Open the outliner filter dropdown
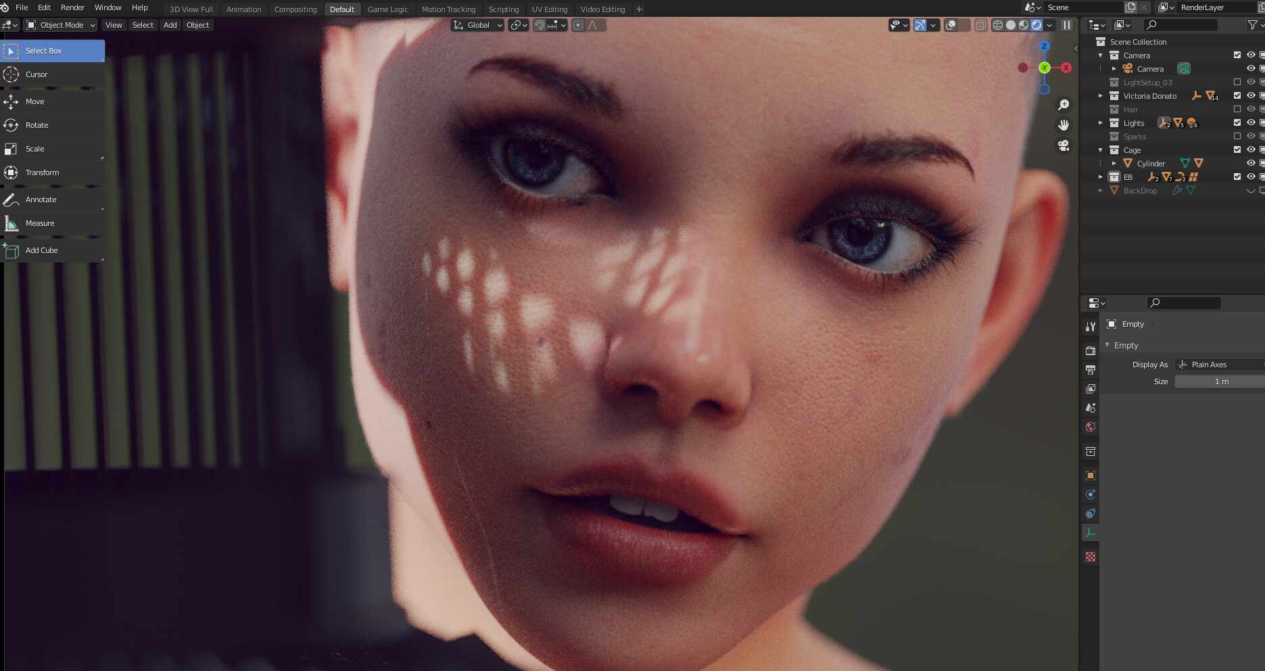The image size is (1265, 671). (x=1256, y=25)
